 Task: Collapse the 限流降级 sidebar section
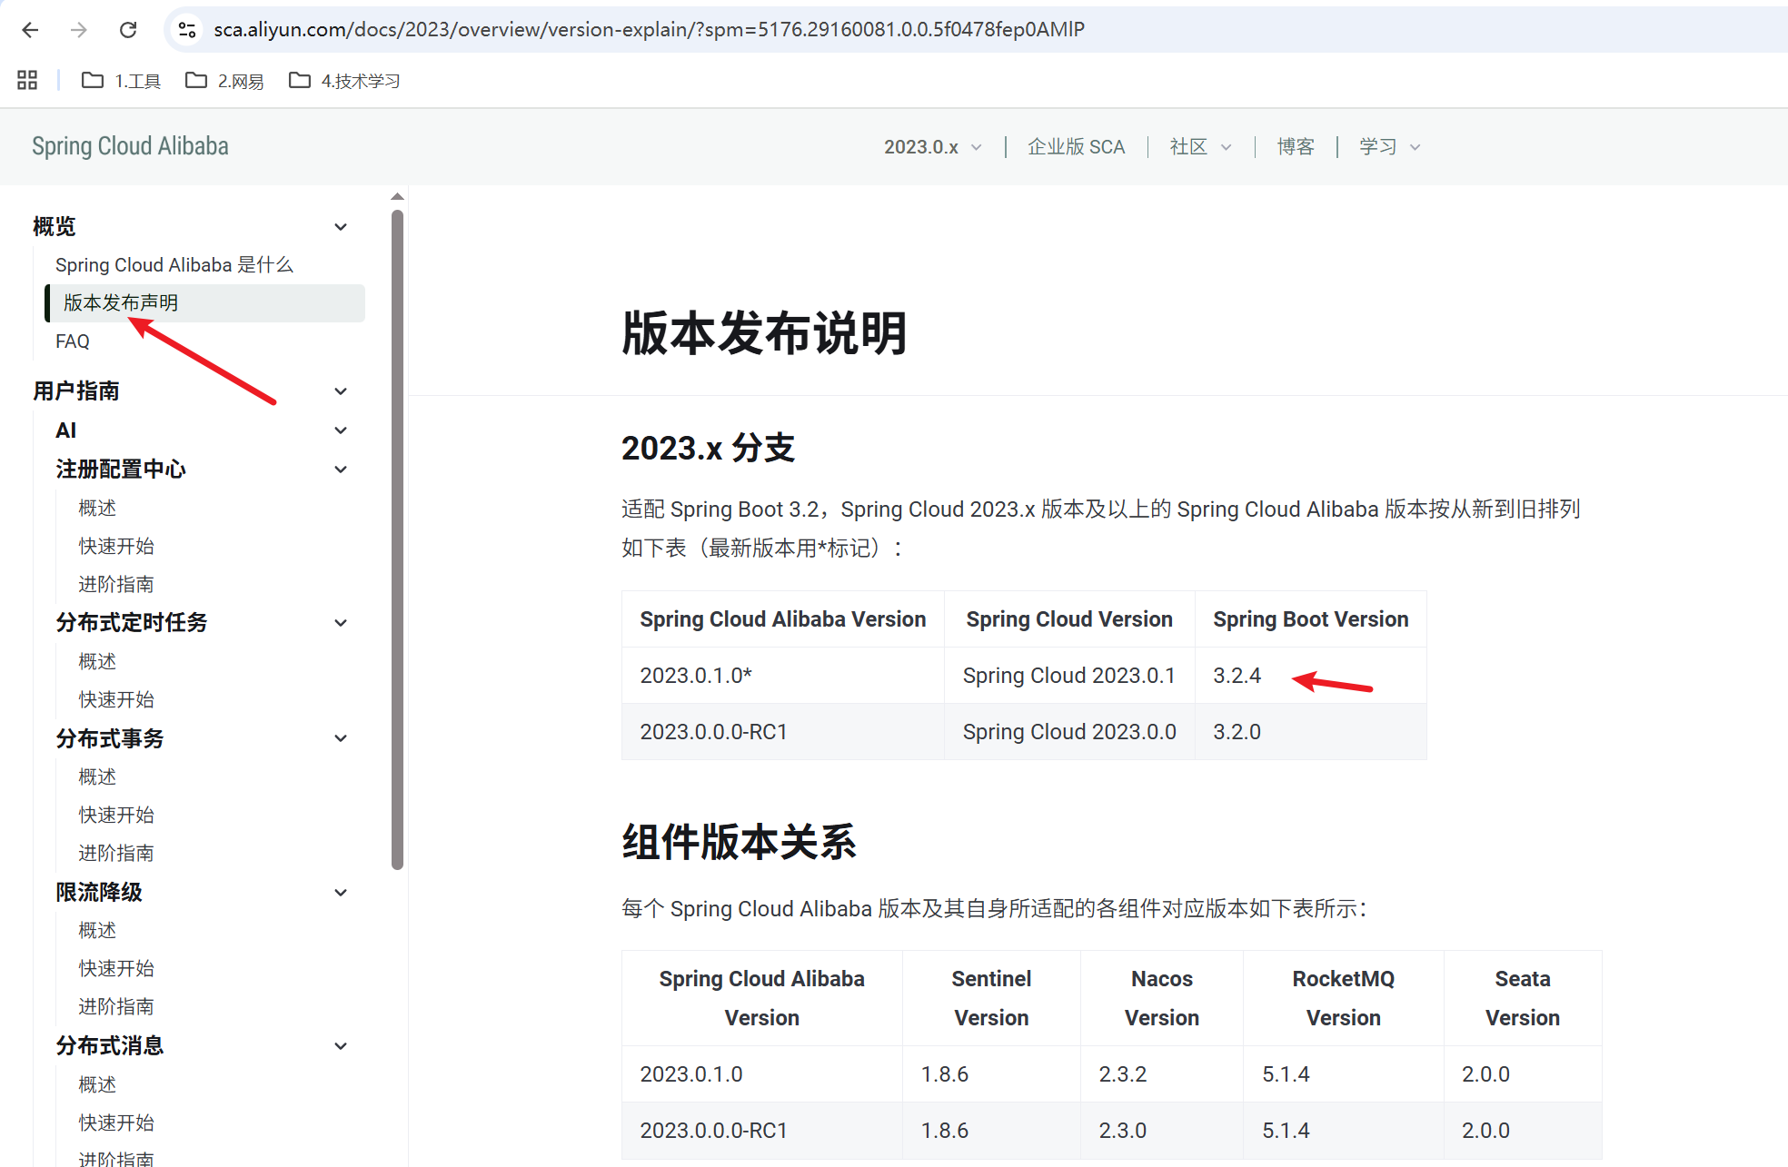tap(341, 893)
